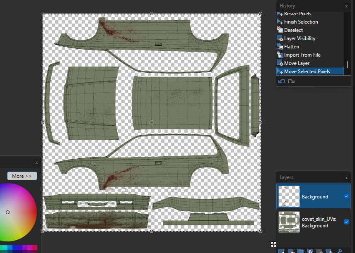The image size is (355, 253).
Task: Choose the indigo palette swatch
Action: pyautogui.click(x=20, y=248)
